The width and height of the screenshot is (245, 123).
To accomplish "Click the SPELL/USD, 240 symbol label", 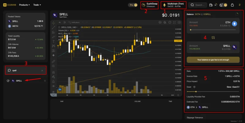I will click(x=69, y=27).
